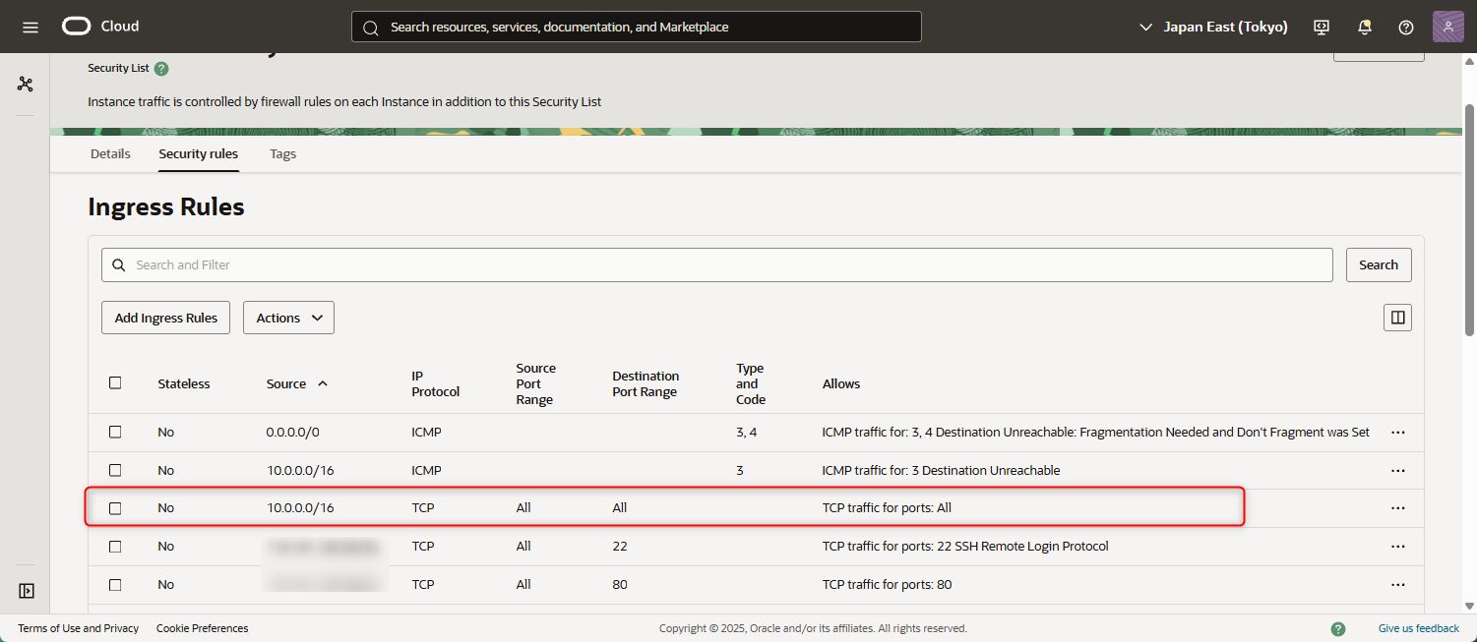The height and width of the screenshot is (642, 1477).
Task: Open the three-dot menu for port 80 rule
Action: point(1397,585)
